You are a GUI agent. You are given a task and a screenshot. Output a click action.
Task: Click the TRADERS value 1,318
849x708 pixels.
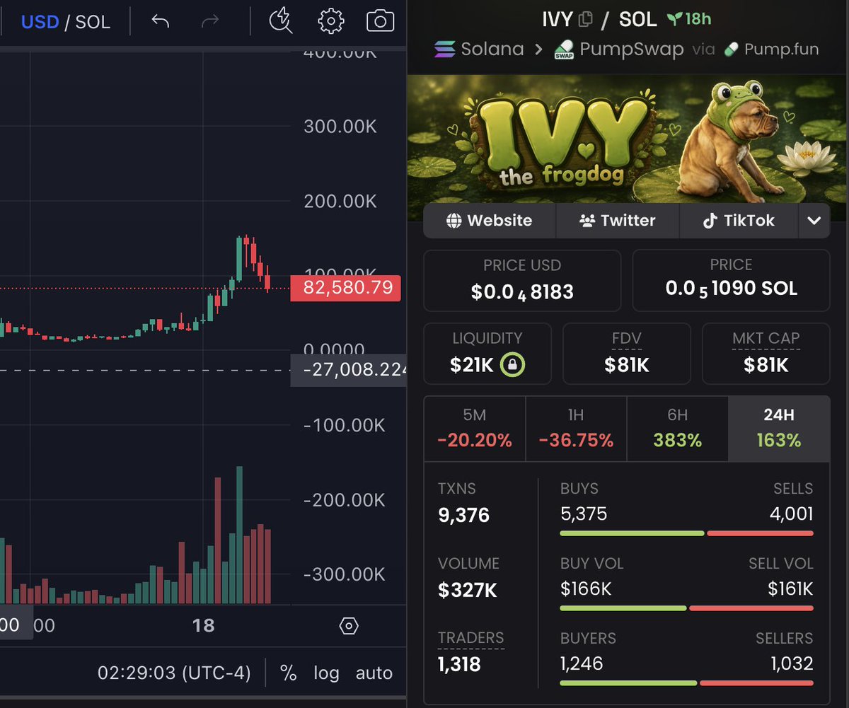459,664
